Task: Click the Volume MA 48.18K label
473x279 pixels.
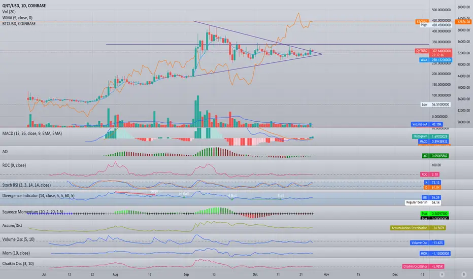Action: click(x=427, y=124)
